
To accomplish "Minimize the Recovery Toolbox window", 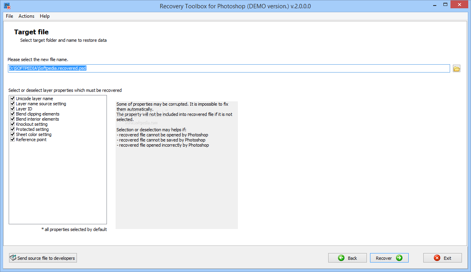I will (x=435, y=4).
